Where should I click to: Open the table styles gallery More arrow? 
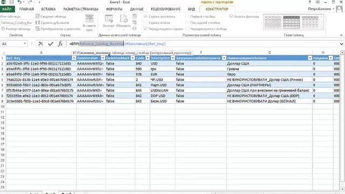[x=322, y=28]
